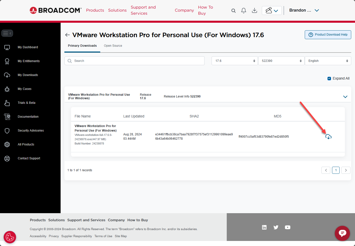Viewport: 355px width, 246px height.
Task: Visit Broadcom's YouTube channel
Action: (x=288, y=227)
